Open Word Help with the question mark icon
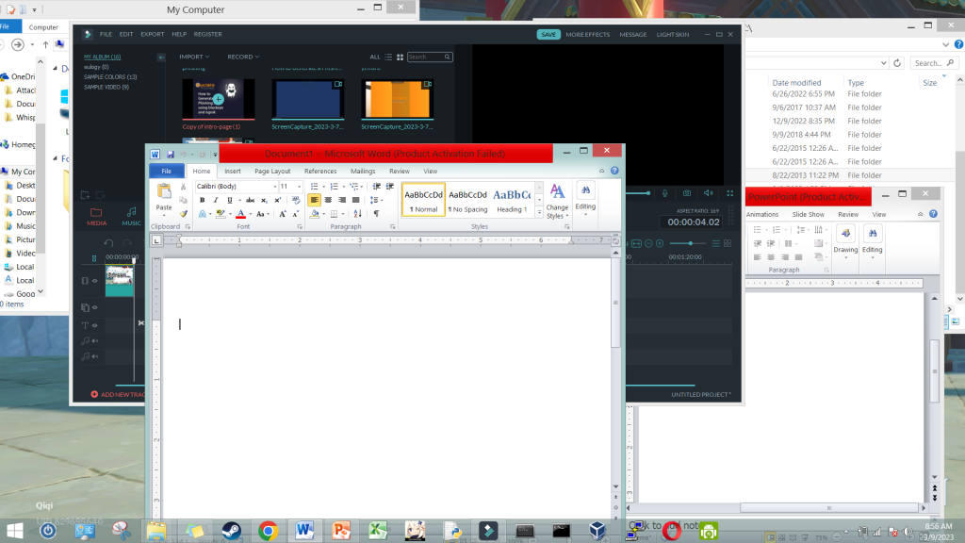Viewport: 965px width, 543px height. point(614,171)
